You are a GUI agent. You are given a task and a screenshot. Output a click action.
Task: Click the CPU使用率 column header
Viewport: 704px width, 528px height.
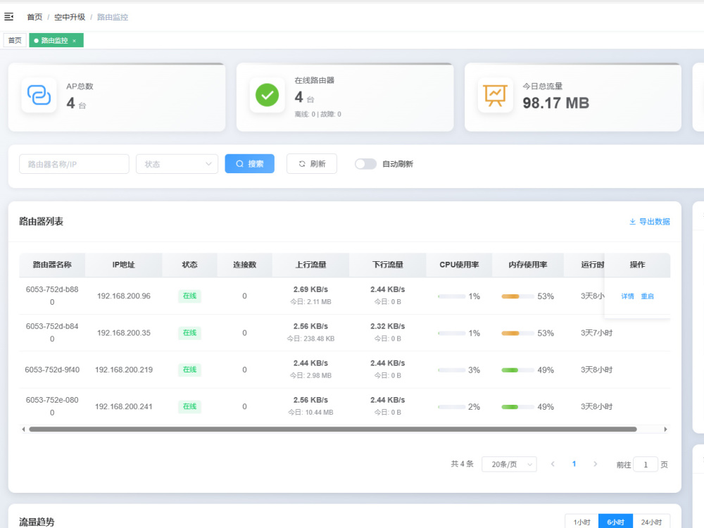pyautogui.click(x=459, y=265)
